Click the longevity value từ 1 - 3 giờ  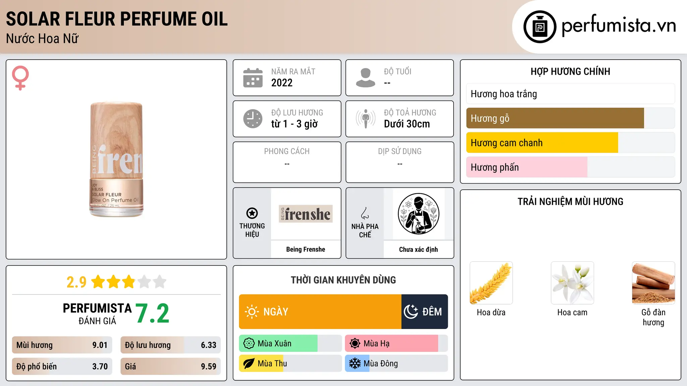tap(295, 124)
